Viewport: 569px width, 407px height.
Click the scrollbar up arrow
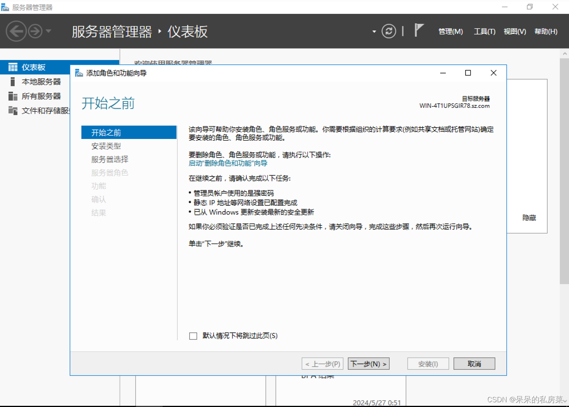coord(564,54)
